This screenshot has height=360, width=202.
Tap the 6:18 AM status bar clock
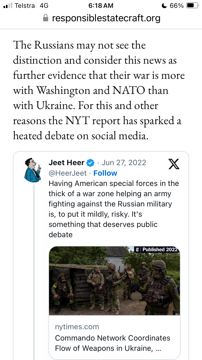coord(101,6)
